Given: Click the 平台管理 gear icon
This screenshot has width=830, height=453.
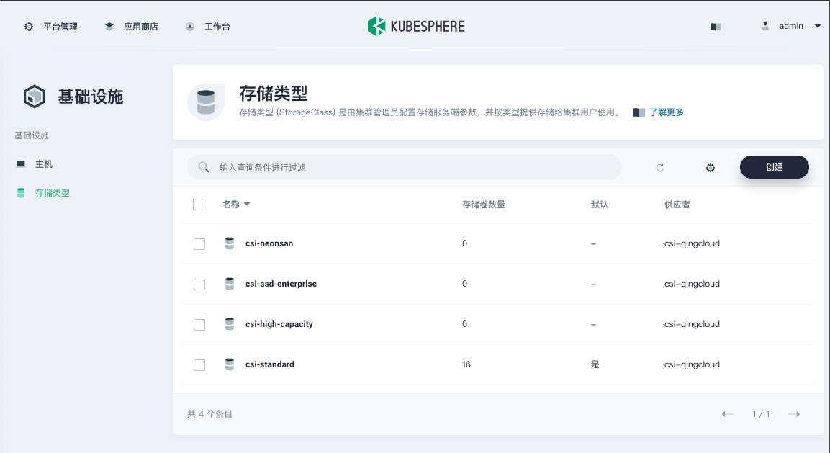Looking at the screenshot, I should point(28,25).
